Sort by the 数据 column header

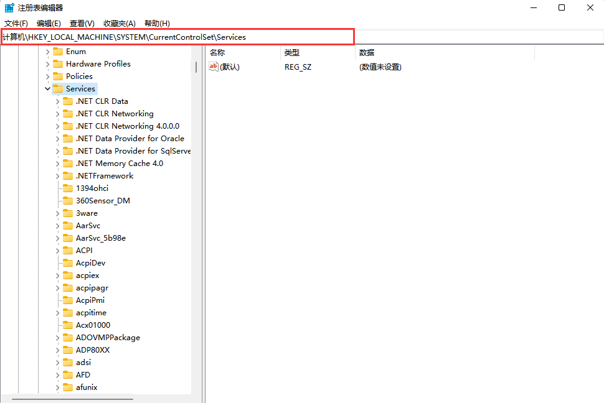coord(445,53)
